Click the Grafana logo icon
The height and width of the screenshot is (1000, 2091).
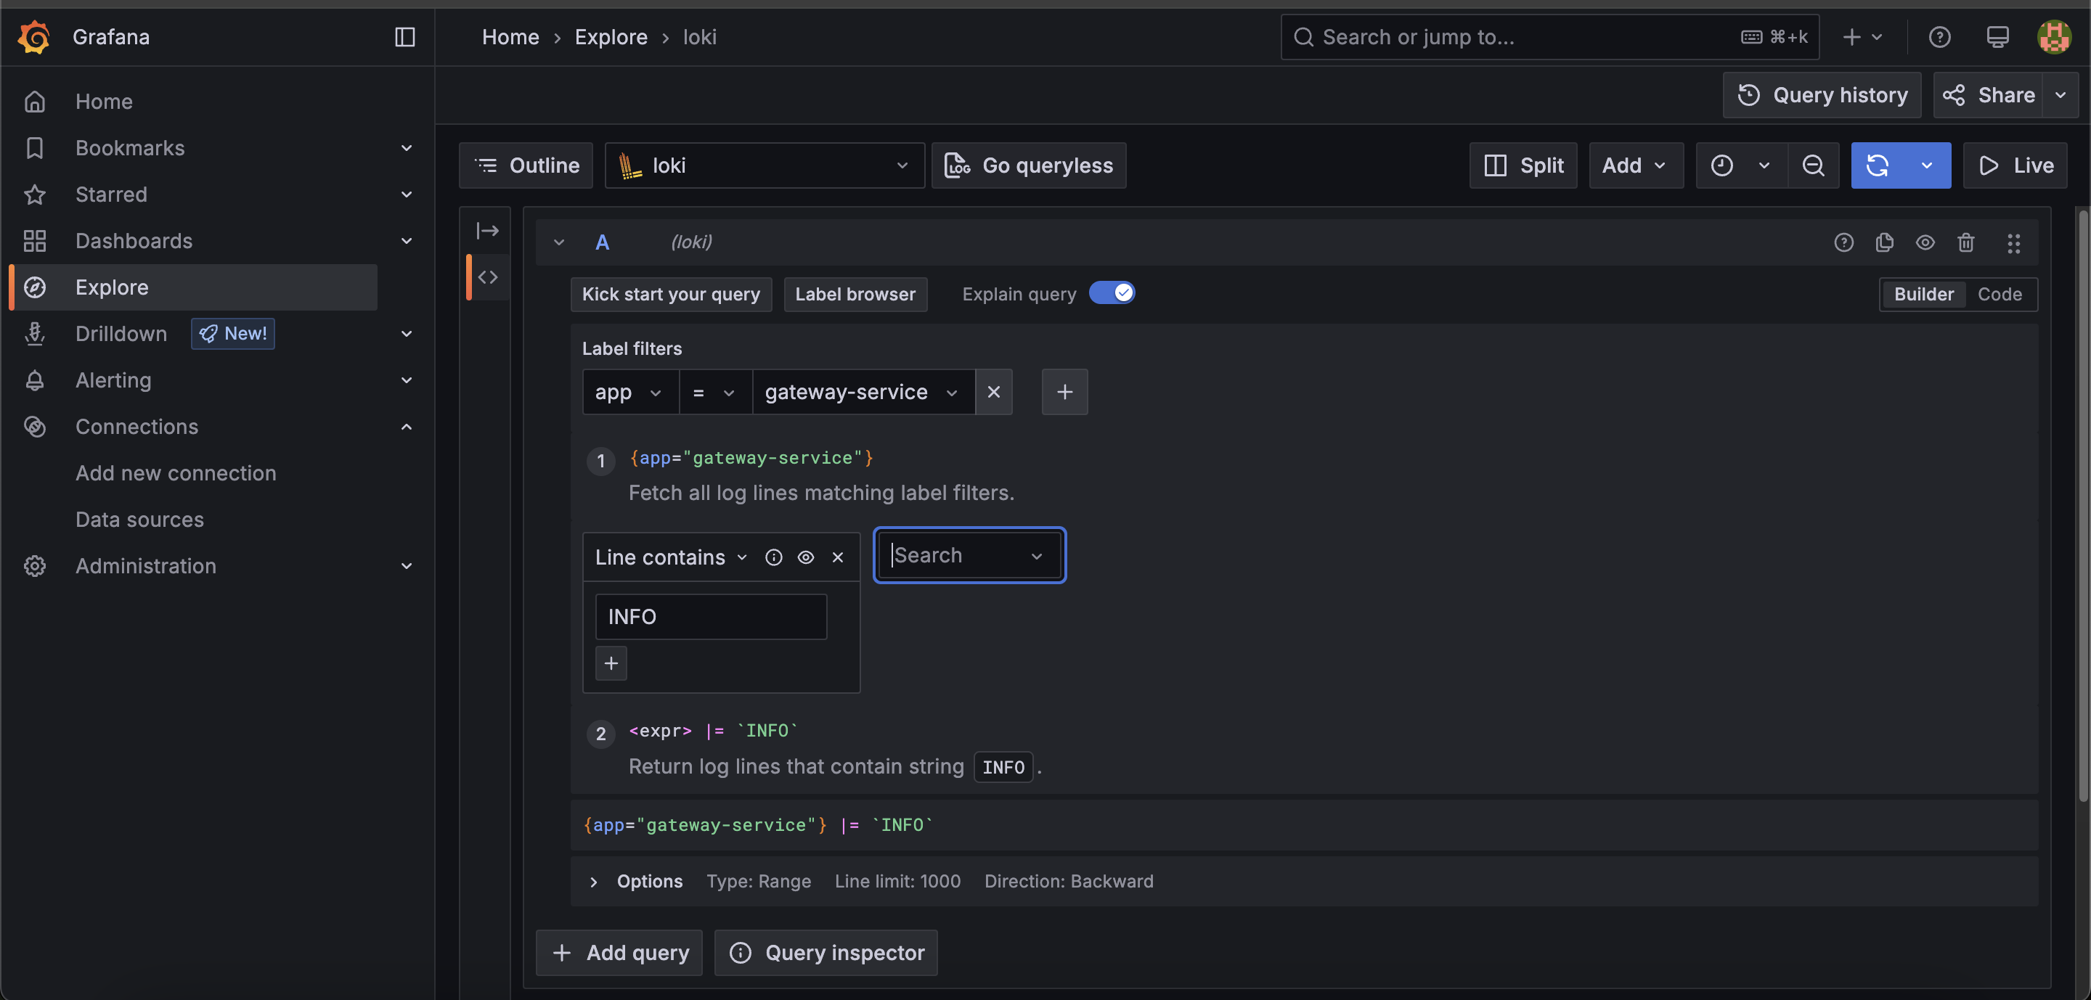[34, 36]
